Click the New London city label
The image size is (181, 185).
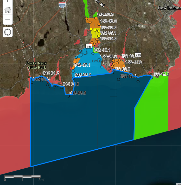coord(169,8)
